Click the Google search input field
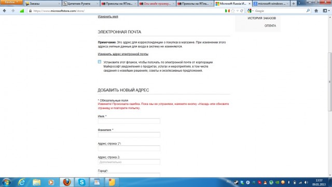 [280, 11]
